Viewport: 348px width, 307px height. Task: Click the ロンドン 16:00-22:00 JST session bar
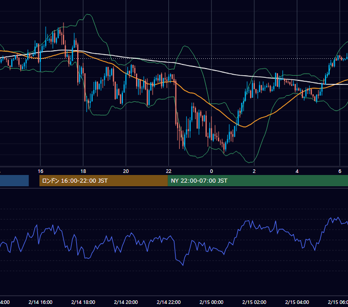pyautogui.click(x=103, y=181)
